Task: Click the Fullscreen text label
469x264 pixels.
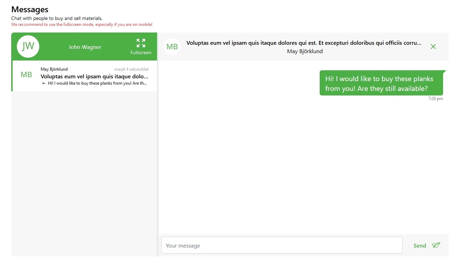Action: coord(141,53)
